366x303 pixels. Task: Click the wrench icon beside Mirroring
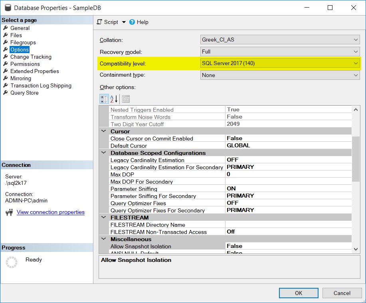[x=6, y=78]
